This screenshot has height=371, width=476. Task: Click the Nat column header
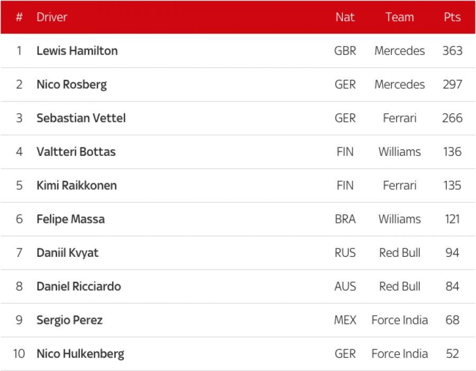click(345, 17)
